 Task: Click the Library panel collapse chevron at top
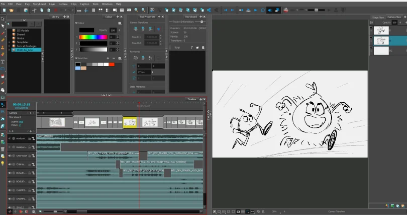[24, 20]
